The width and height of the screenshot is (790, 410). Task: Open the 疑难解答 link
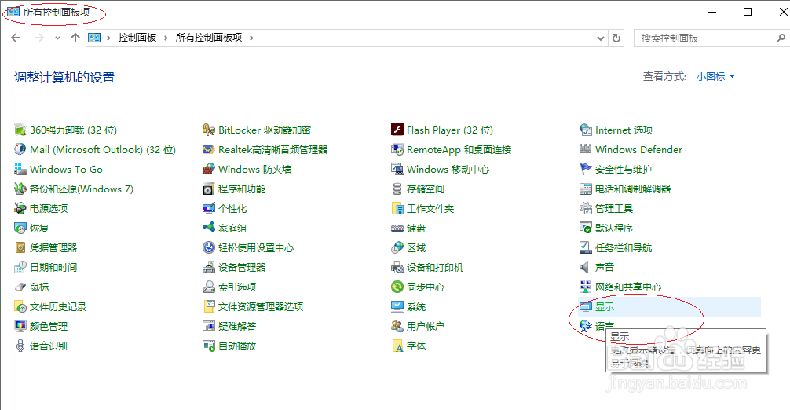(237, 327)
